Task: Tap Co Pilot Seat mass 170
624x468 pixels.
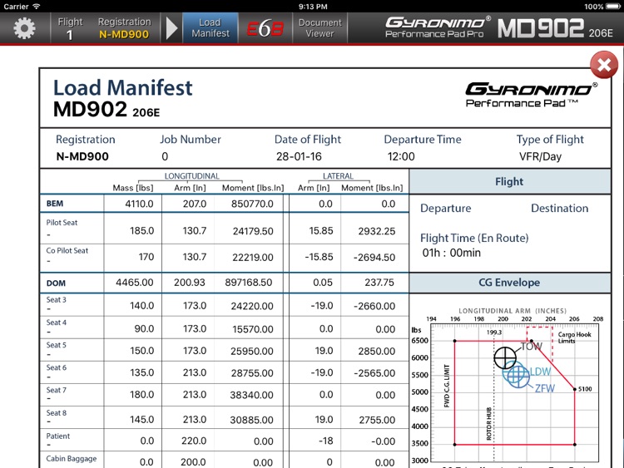Action: click(146, 257)
